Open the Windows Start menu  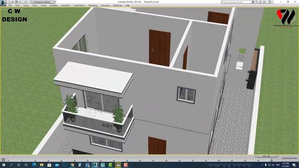[x=4, y=165]
